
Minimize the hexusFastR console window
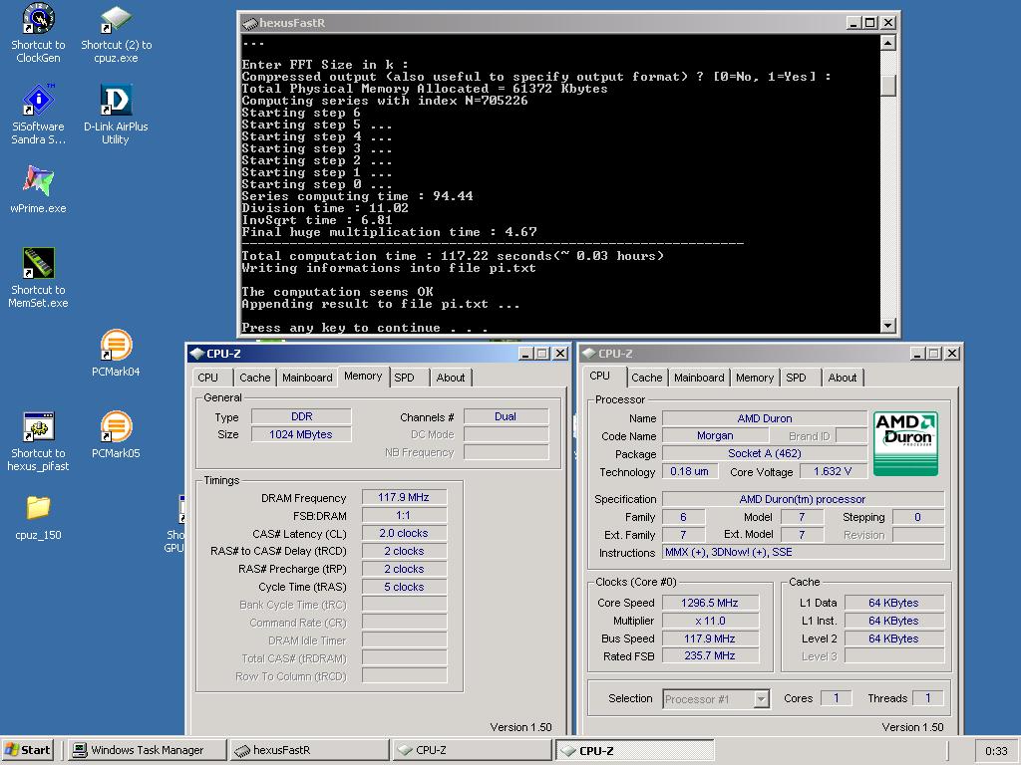point(853,23)
